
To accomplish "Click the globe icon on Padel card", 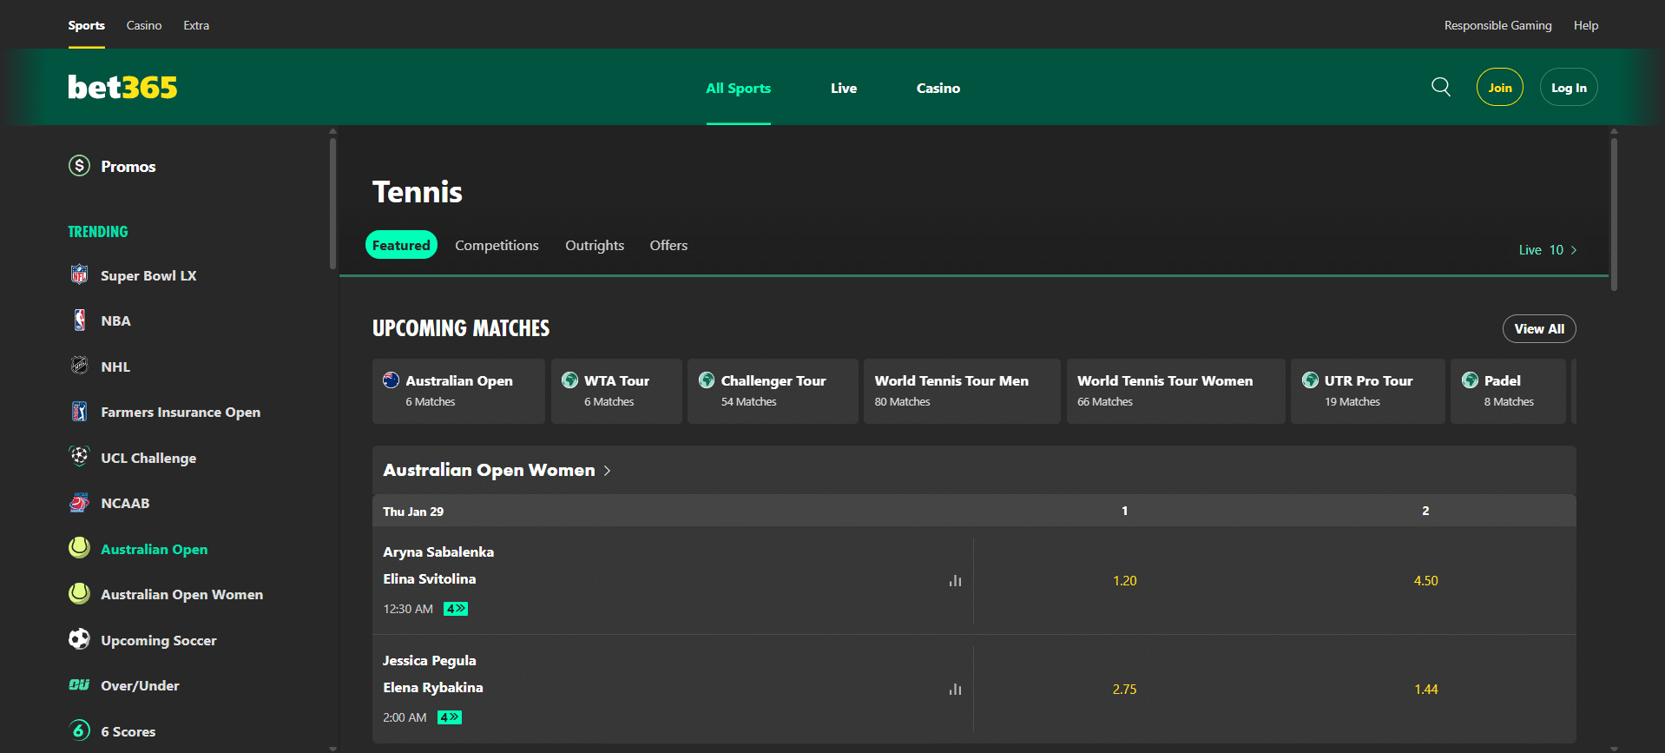I will [1470, 380].
